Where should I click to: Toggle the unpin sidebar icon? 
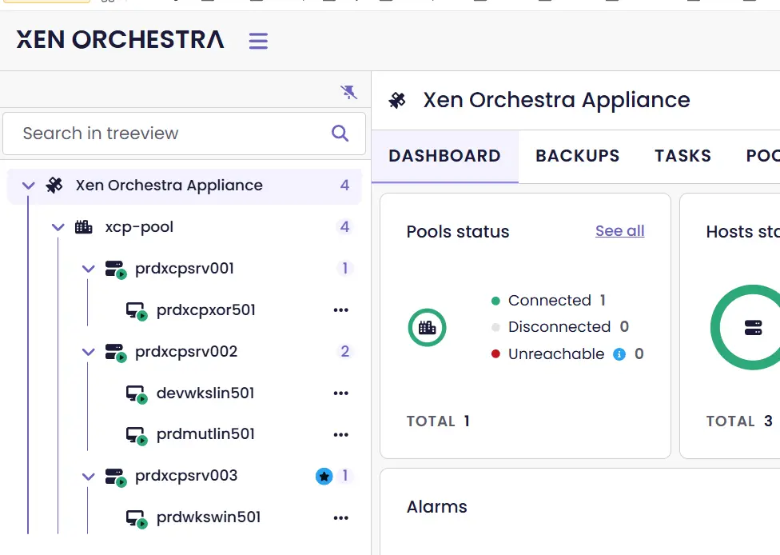pos(348,91)
